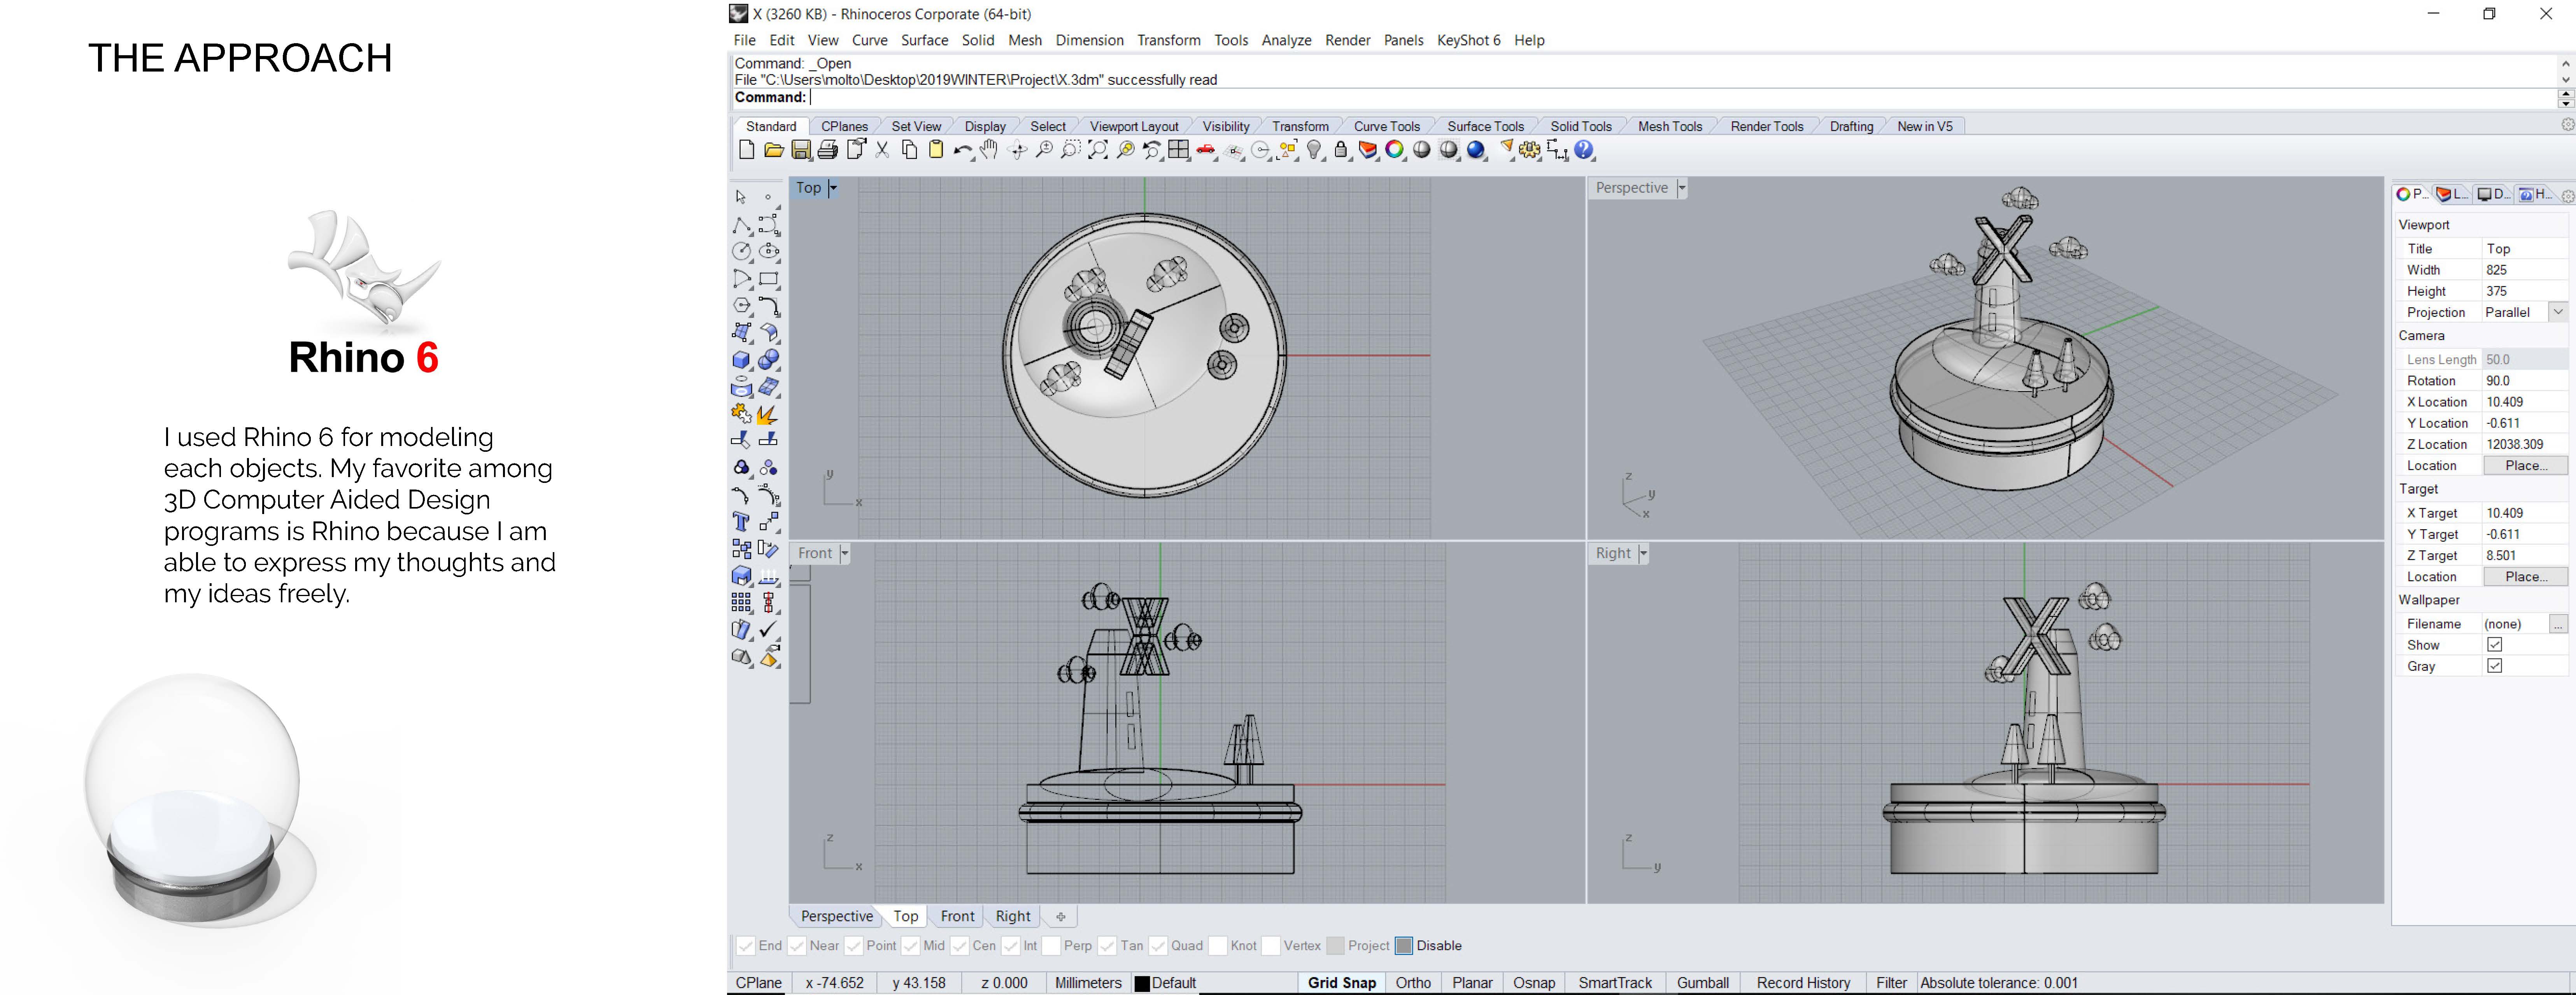Image resolution: width=2576 pixels, height=995 pixels.
Task: Switch to the Curve Tools tab
Action: coord(1386,126)
